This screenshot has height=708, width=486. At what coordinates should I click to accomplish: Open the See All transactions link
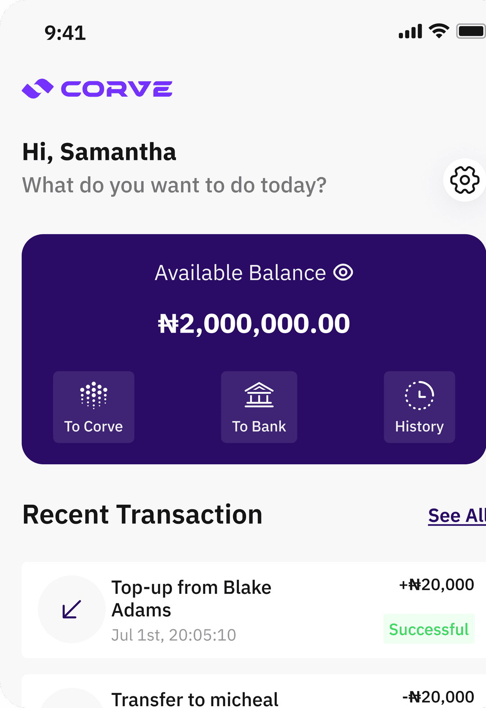coord(456,516)
